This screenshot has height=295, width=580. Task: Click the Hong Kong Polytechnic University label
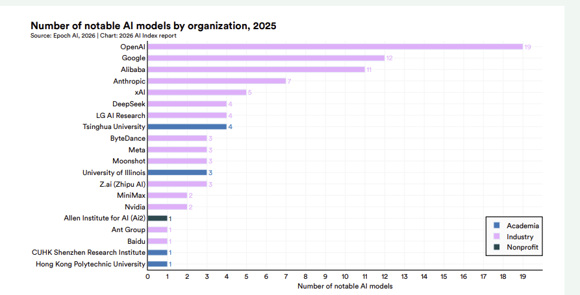click(x=91, y=264)
